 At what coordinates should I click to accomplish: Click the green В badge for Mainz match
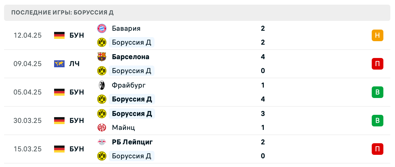377,121
